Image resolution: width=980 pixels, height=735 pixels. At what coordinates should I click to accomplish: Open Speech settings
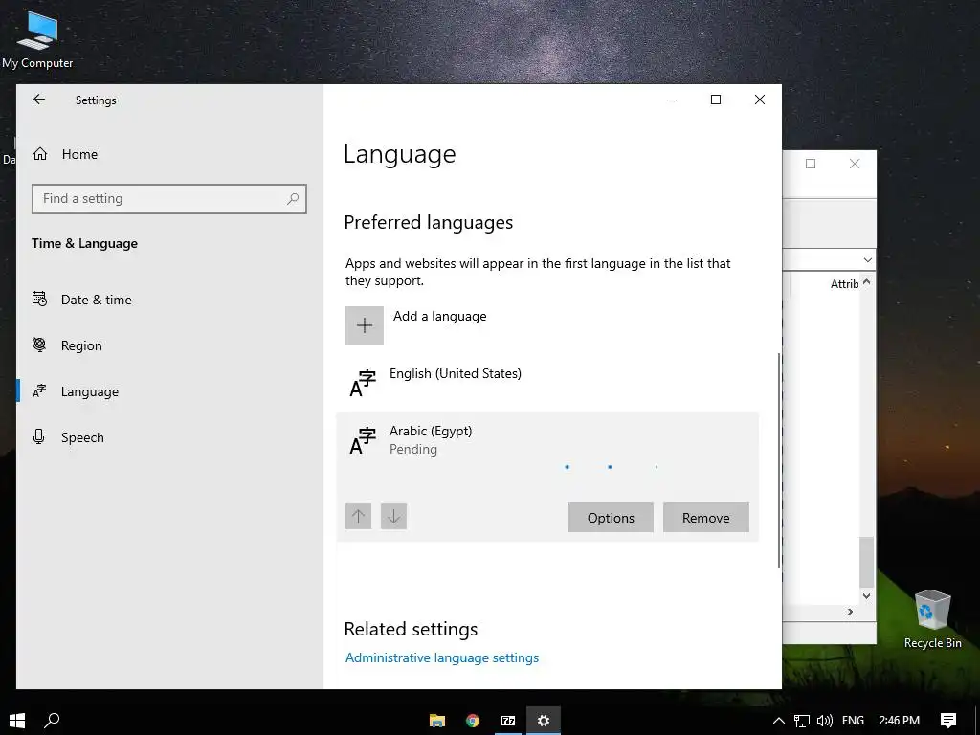(82, 436)
